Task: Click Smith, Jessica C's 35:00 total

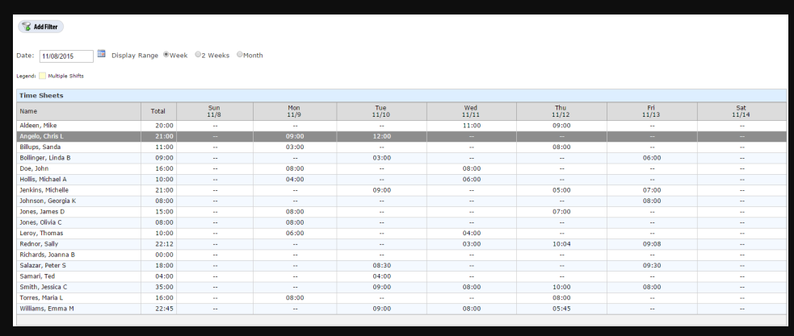Action: [158, 286]
